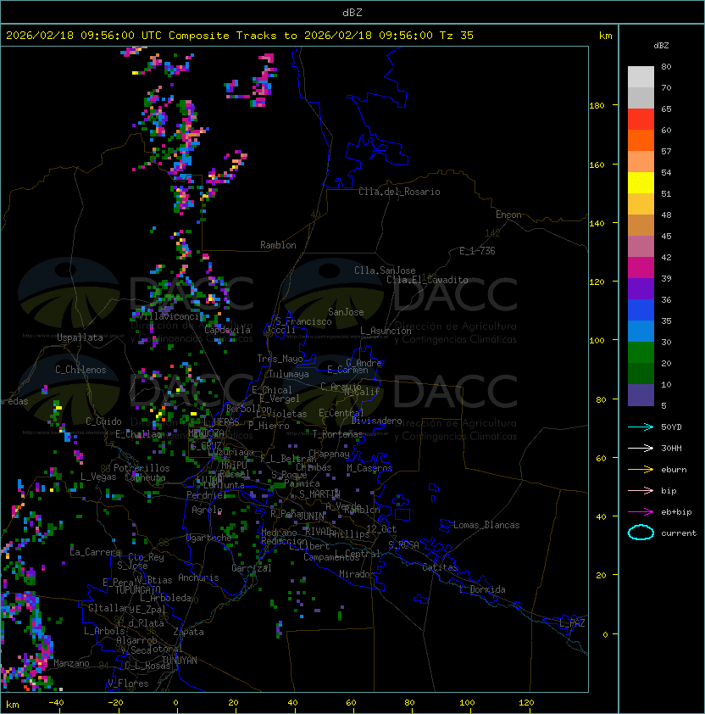
Task: Click the 'Composite Tracks' timestamp header line
Action: pos(240,35)
